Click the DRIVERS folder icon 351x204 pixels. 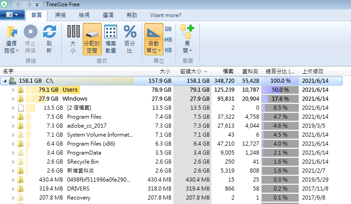click(x=21, y=189)
